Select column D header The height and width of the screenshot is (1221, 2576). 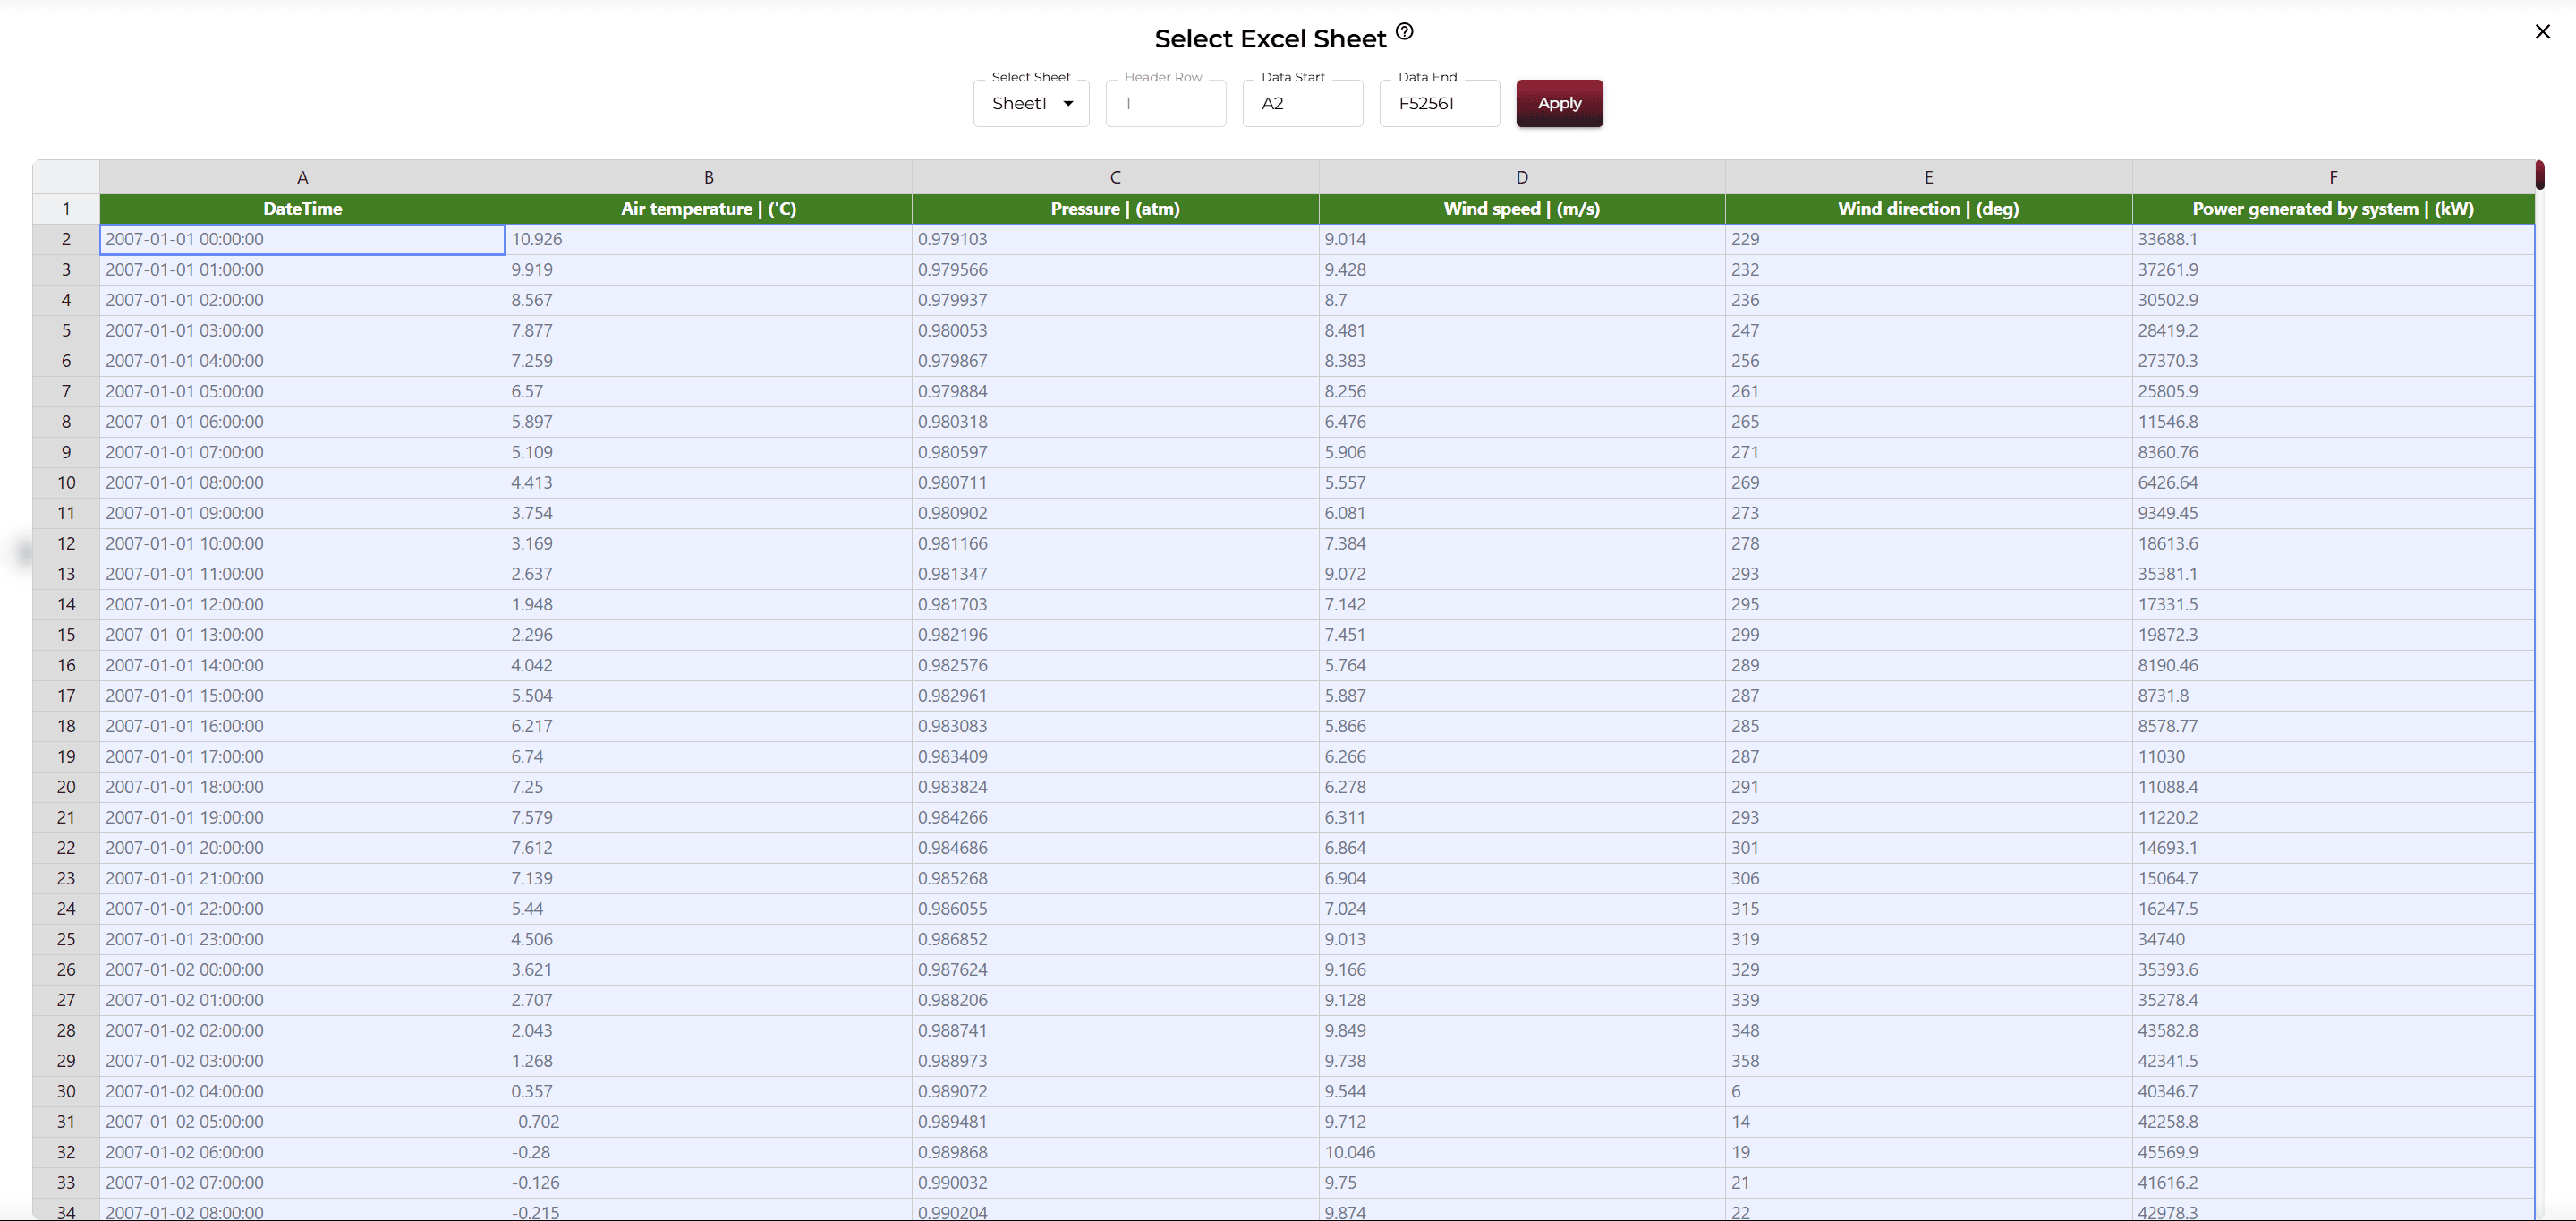[1522, 177]
